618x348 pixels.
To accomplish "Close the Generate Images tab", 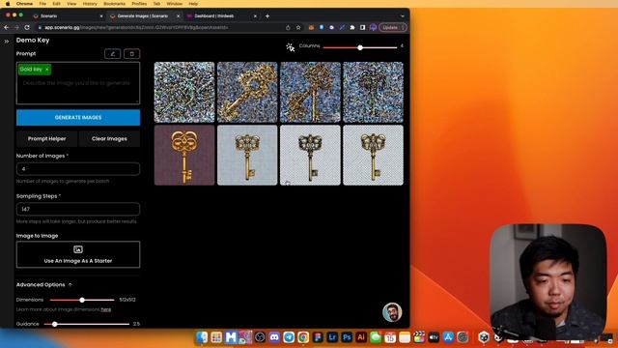I will pos(178,16).
